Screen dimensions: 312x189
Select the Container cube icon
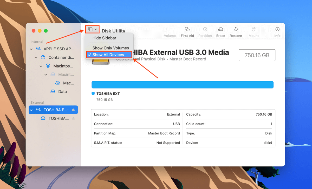tap(43, 57)
